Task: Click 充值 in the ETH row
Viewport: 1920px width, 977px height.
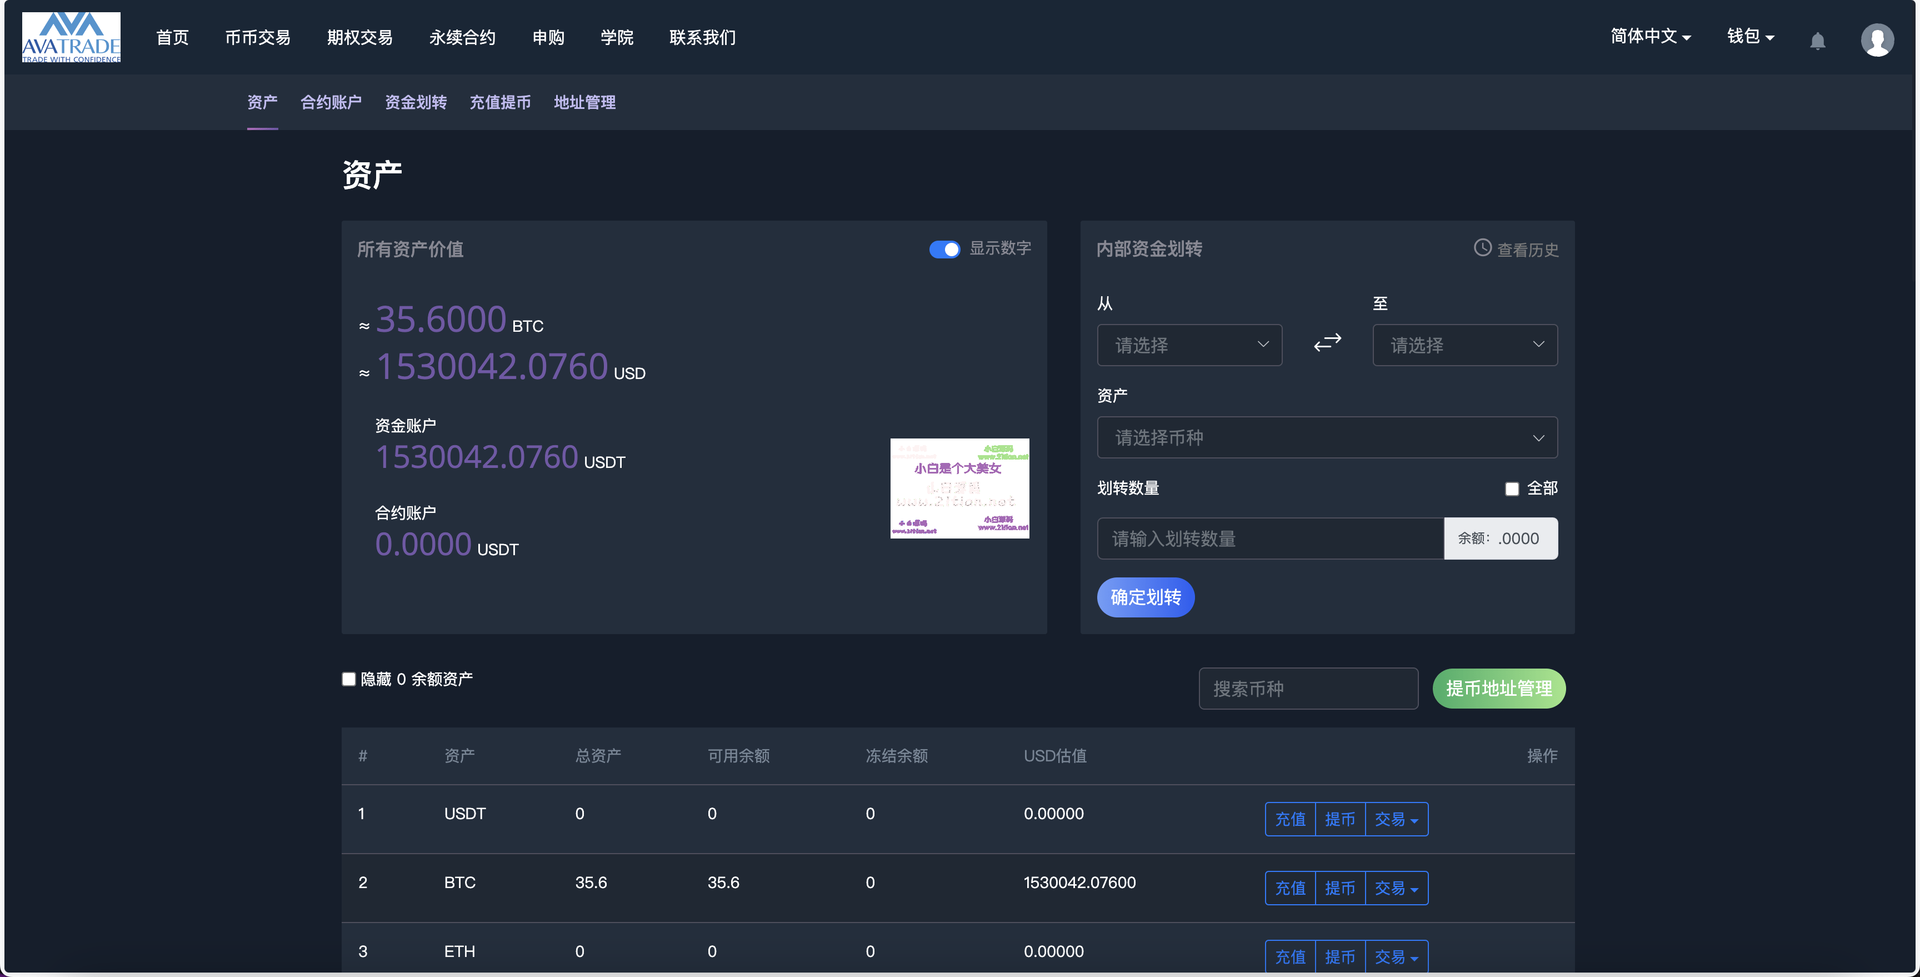Action: (x=1290, y=956)
